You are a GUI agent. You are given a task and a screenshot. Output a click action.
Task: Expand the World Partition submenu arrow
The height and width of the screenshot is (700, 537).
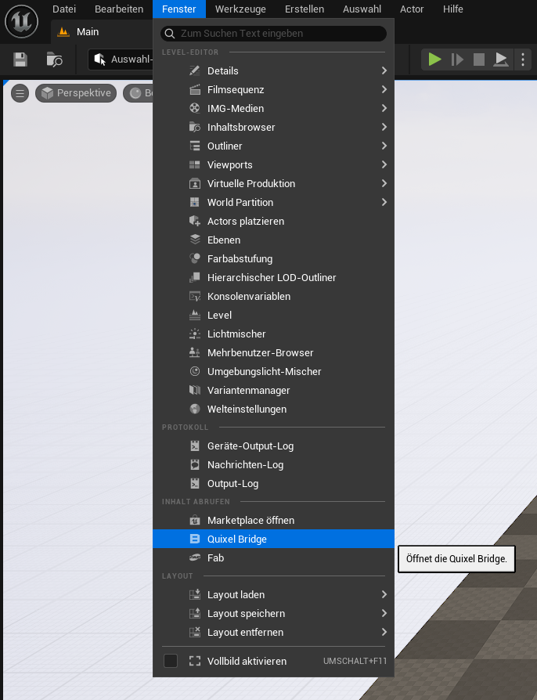click(x=384, y=203)
